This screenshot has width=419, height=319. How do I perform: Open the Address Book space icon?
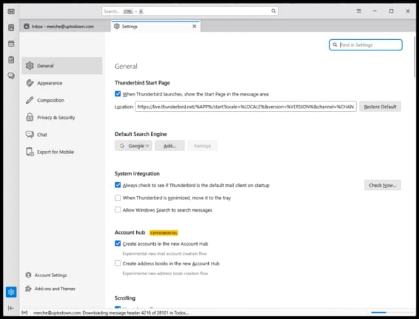tap(11, 27)
